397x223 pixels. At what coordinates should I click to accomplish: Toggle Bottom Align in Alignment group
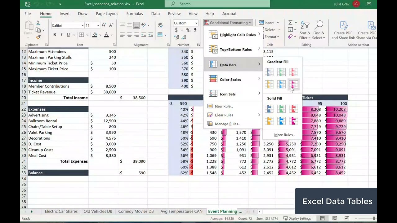[136, 25]
